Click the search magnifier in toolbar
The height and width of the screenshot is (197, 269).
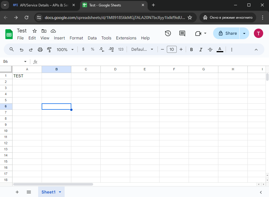(x=12, y=50)
